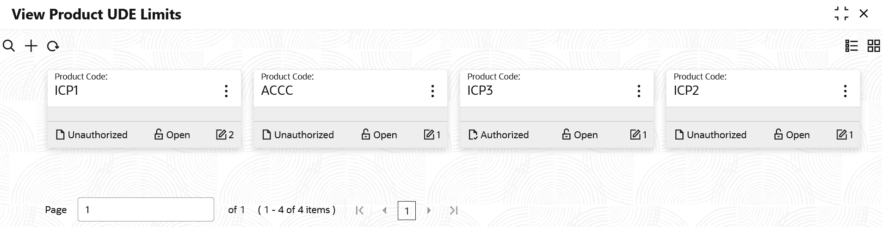This screenshot has width=882, height=227.
Task: Click the Unauthorized document icon on ICP2
Action: pyautogui.click(x=679, y=135)
